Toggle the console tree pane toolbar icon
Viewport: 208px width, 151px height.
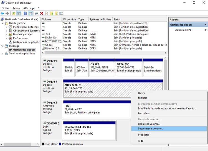(19, 13)
